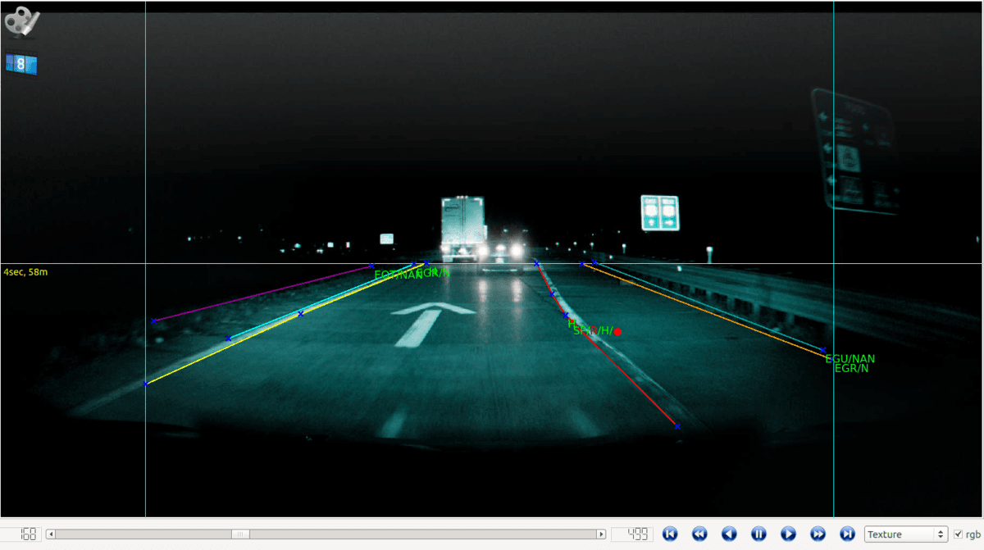This screenshot has height=550, width=984.
Task: Toggle the rgb checkbox
Action: [x=958, y=534]
